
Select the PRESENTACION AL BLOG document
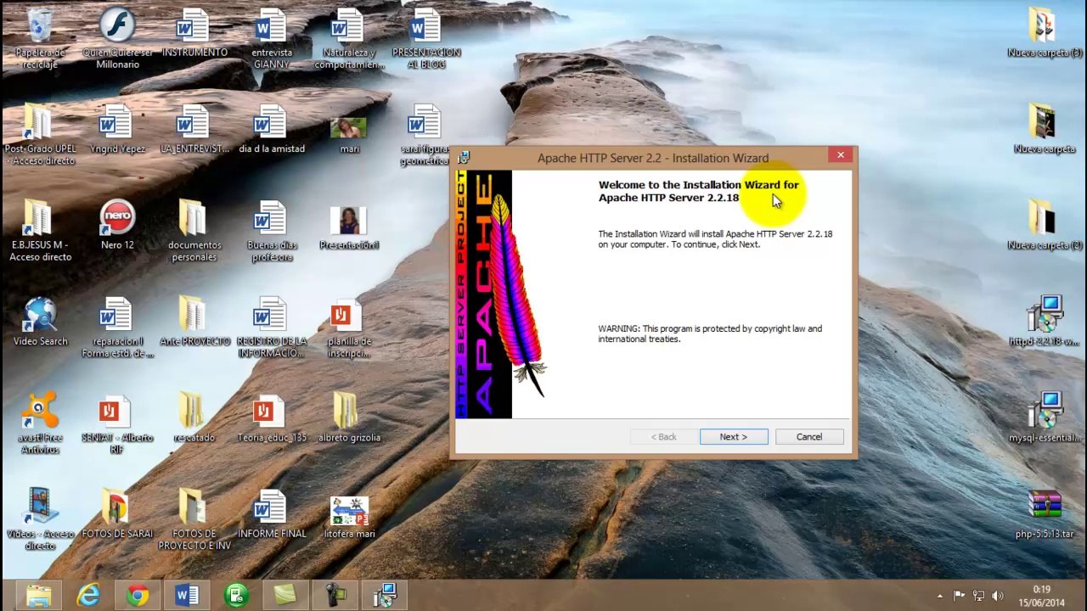click(x=426, y=39)
